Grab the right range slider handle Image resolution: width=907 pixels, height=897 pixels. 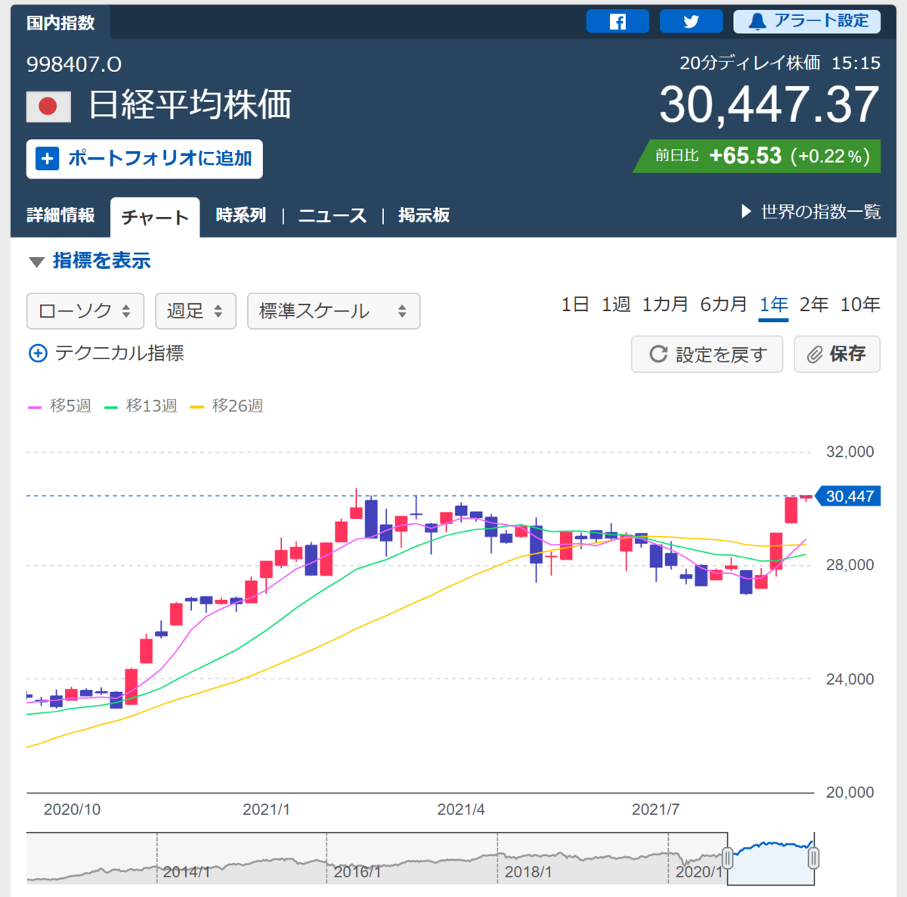pyautogui.click(x=814, y=858)
